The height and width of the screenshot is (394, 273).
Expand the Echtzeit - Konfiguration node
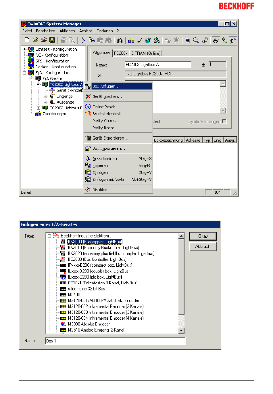(24, 49)
